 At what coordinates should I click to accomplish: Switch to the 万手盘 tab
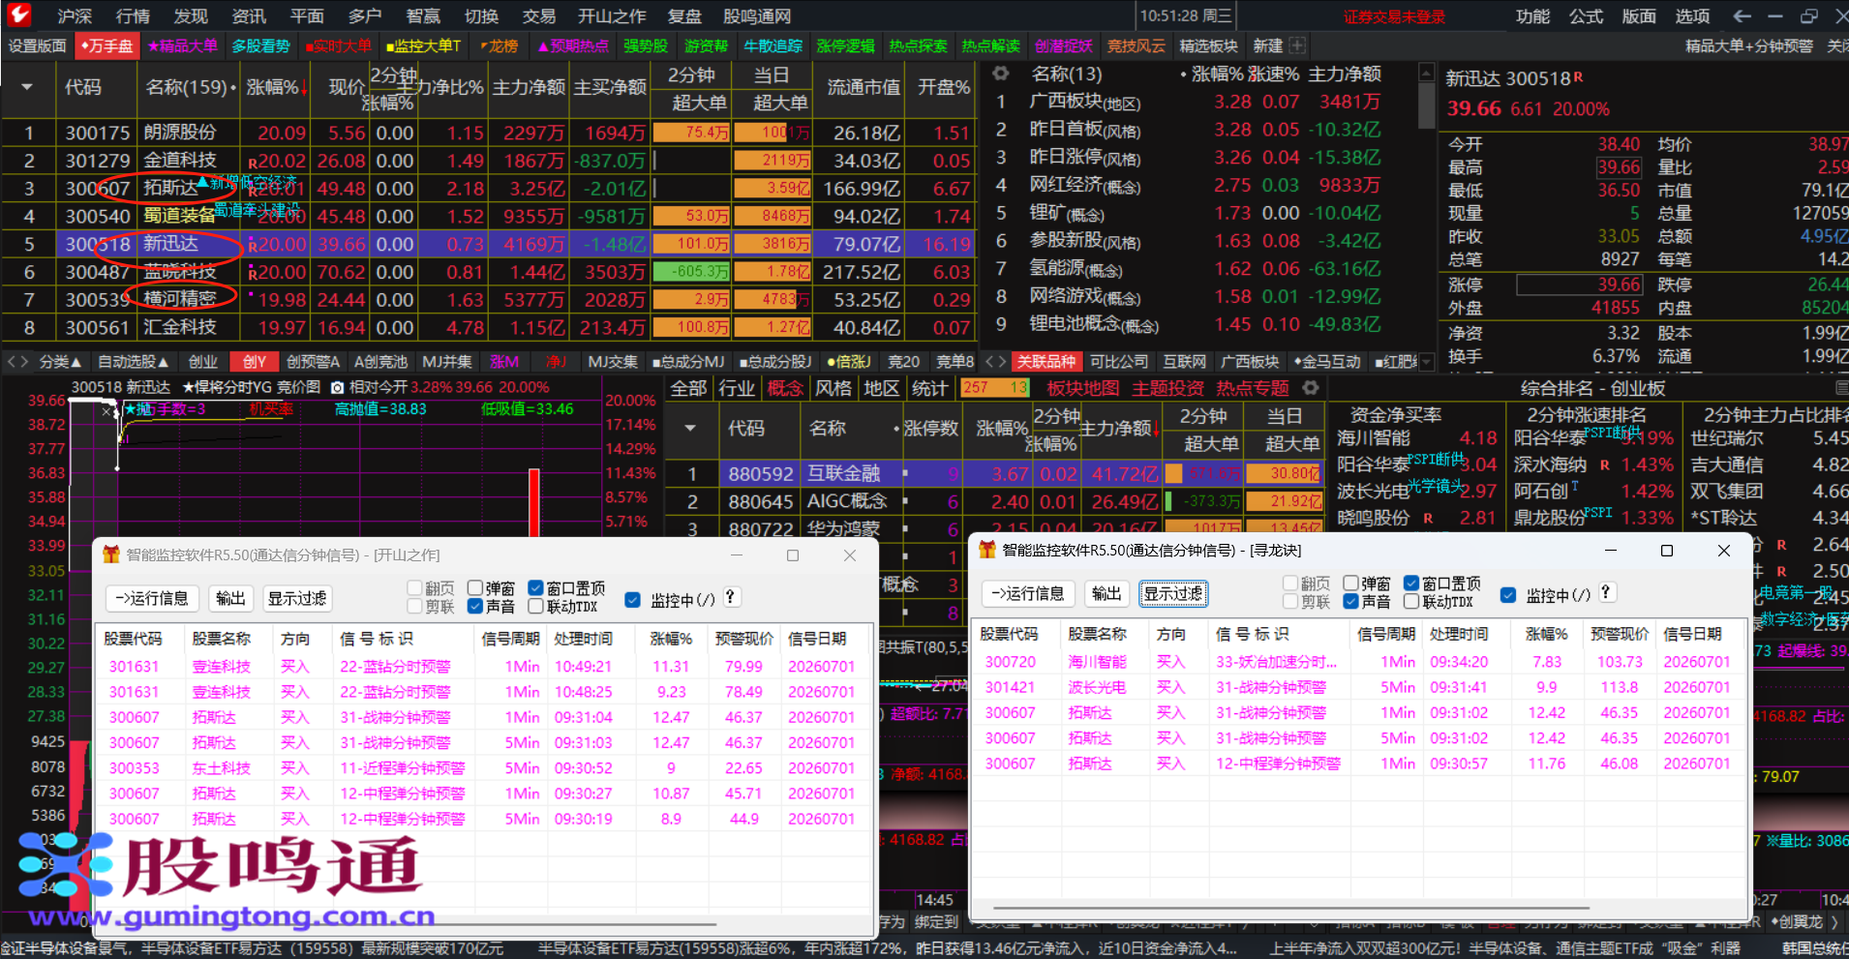(x=107, y=45)
